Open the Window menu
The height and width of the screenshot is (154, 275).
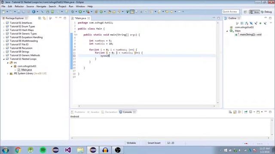tap(80, 6)
